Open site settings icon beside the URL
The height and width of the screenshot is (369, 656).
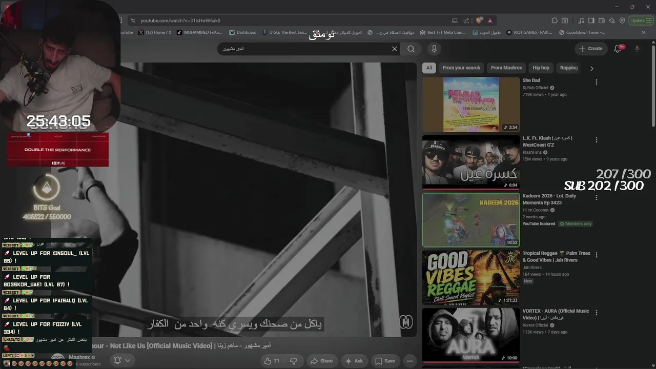click(133, 20)
